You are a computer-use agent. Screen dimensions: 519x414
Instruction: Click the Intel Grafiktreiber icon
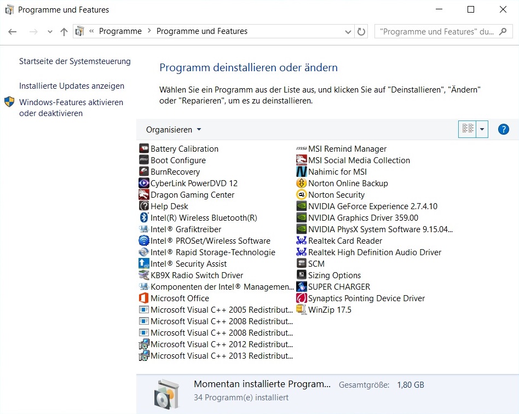pyautogui.click(x=143, y=229)
